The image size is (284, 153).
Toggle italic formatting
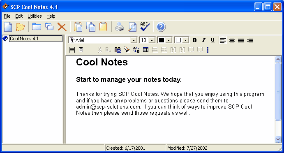point(203,40)
